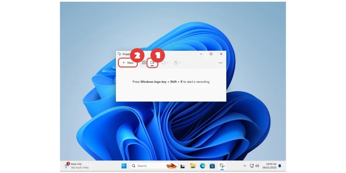Switch to Snip screenshot camera mode
This screenshot has height=173, width=346.
[x=144, y=63]
